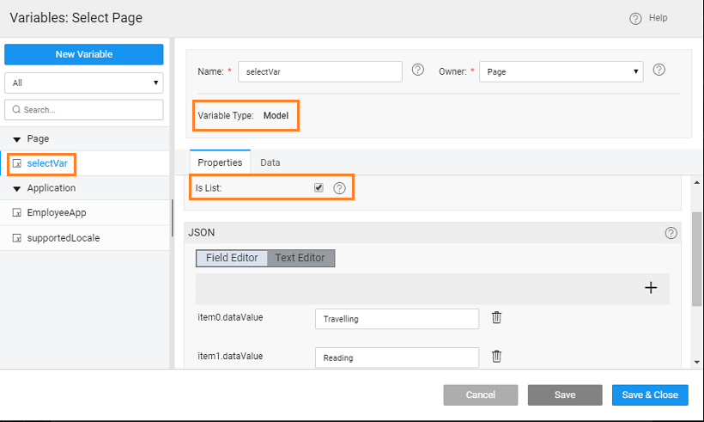Click the variable Search input field
704x422 pixels.
click(x=84, y=110)
